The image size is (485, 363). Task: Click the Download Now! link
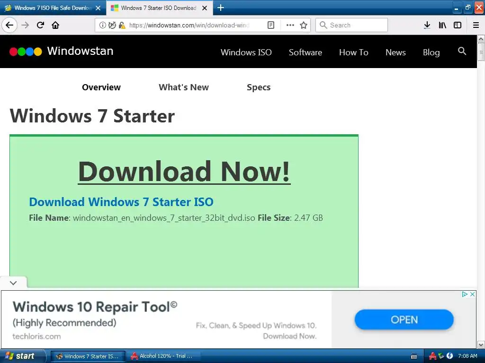[x=184, y=172]
